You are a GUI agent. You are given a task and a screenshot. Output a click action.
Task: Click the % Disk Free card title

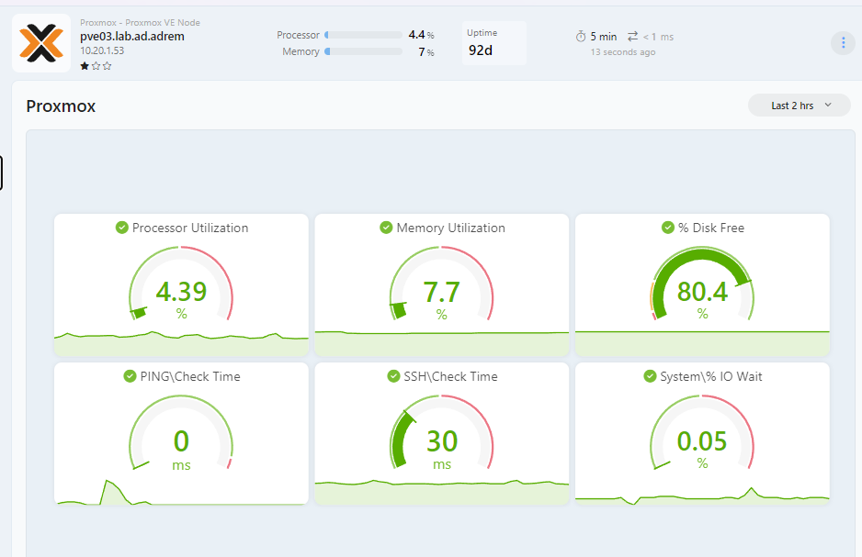click(x=711, y=228)
